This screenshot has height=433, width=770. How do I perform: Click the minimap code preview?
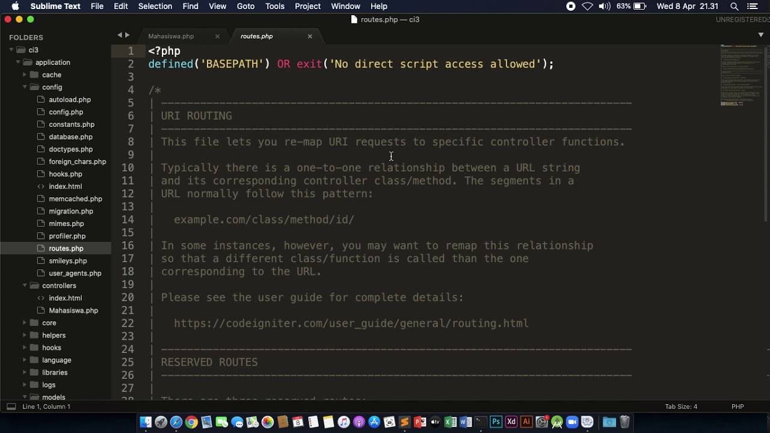tap(741, 75)
